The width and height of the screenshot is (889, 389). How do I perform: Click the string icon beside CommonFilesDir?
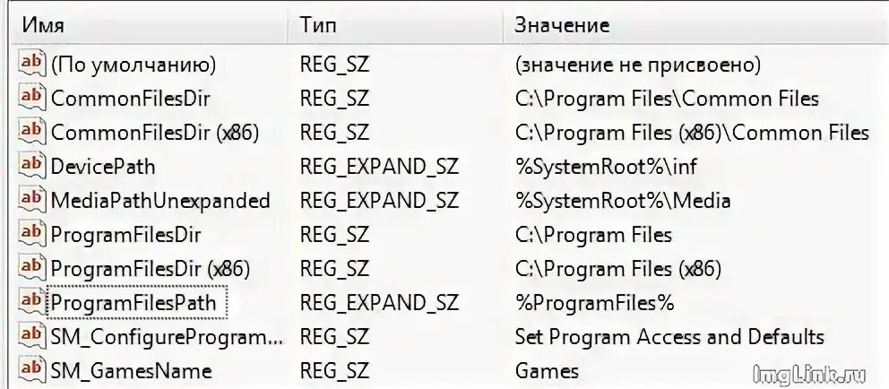tap(31, 97)
